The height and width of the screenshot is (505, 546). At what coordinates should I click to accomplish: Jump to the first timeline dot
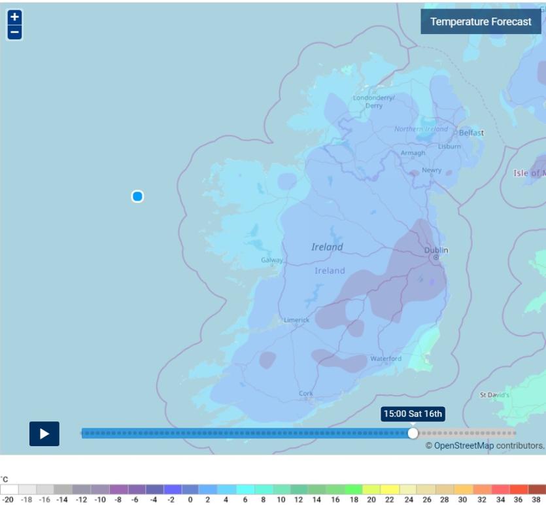84,433
